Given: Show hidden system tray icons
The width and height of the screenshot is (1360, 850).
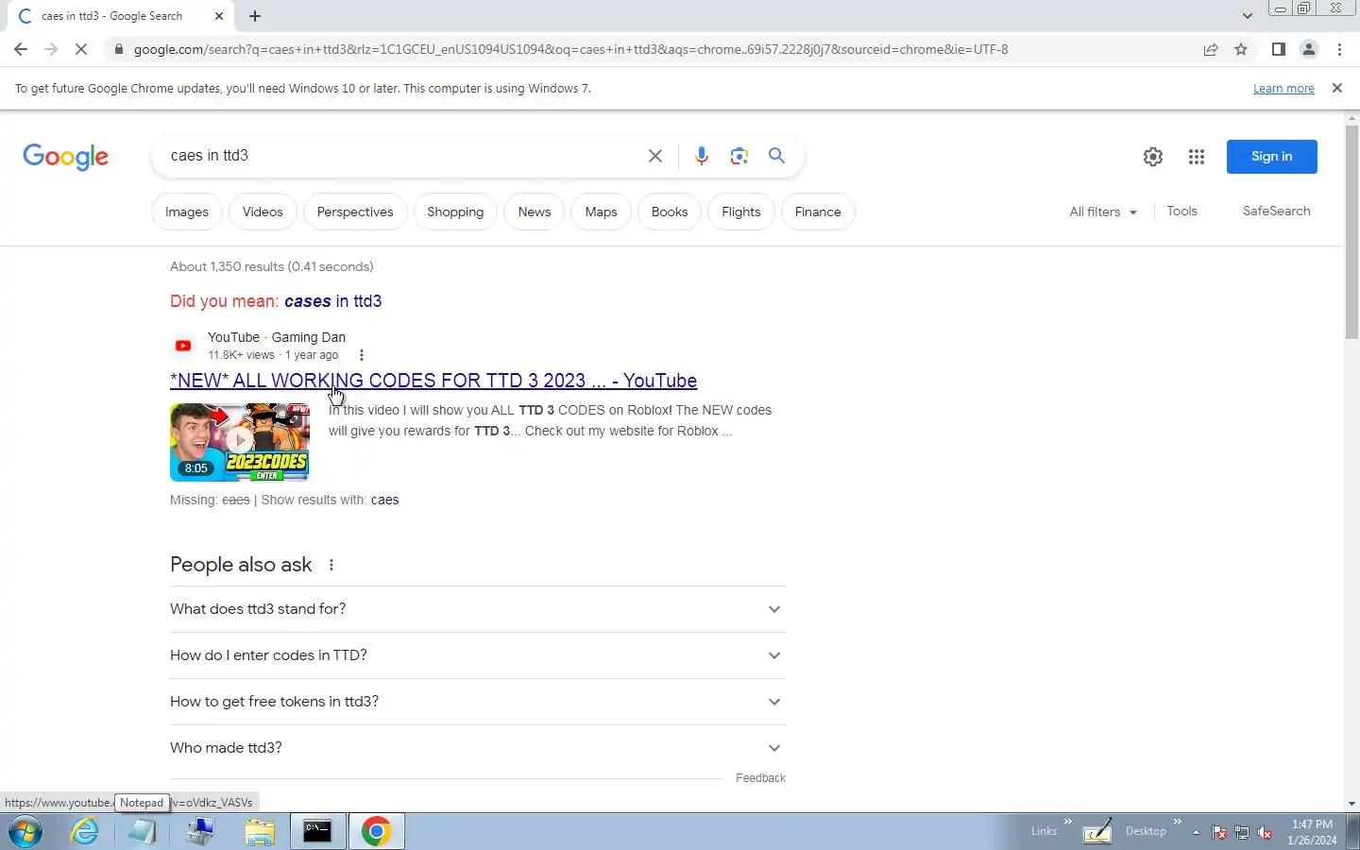Looking at the screenshot, I should 1196,833.
